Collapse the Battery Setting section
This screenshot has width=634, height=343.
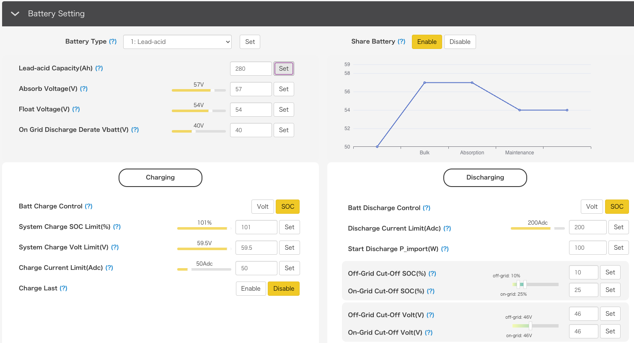point(15,14)
